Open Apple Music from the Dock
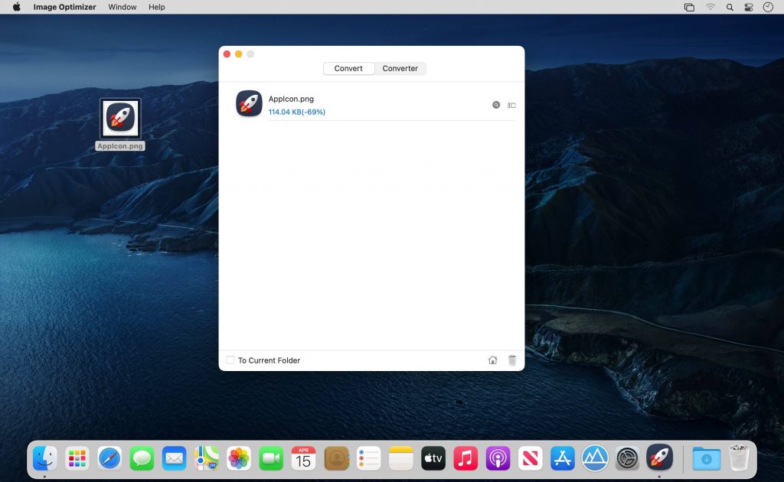Image resolution: width=784 pixels, height=482 pixels. [465, 458]
